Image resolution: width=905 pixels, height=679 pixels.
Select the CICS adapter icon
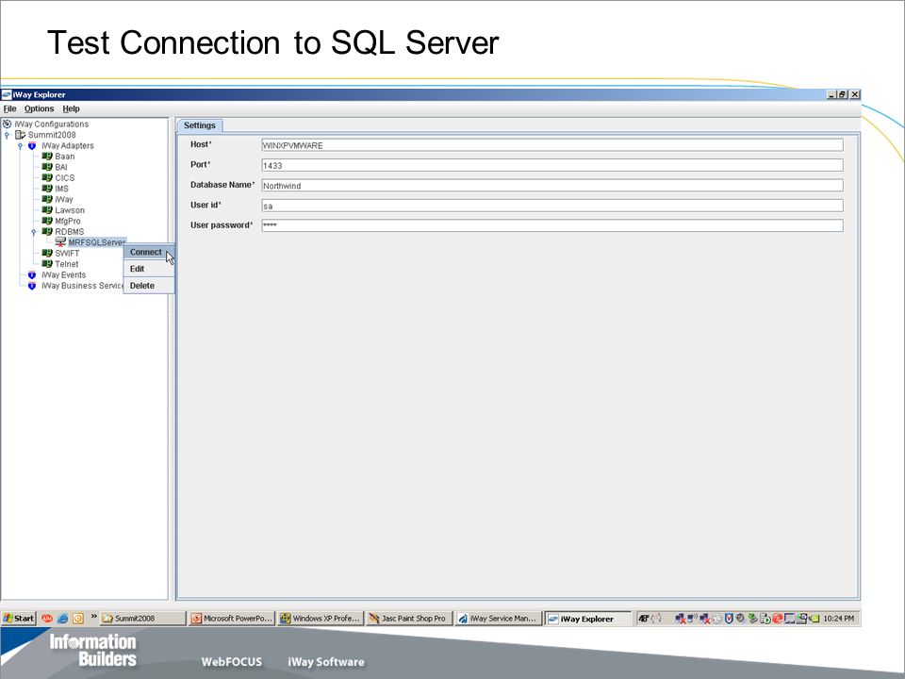47,178
